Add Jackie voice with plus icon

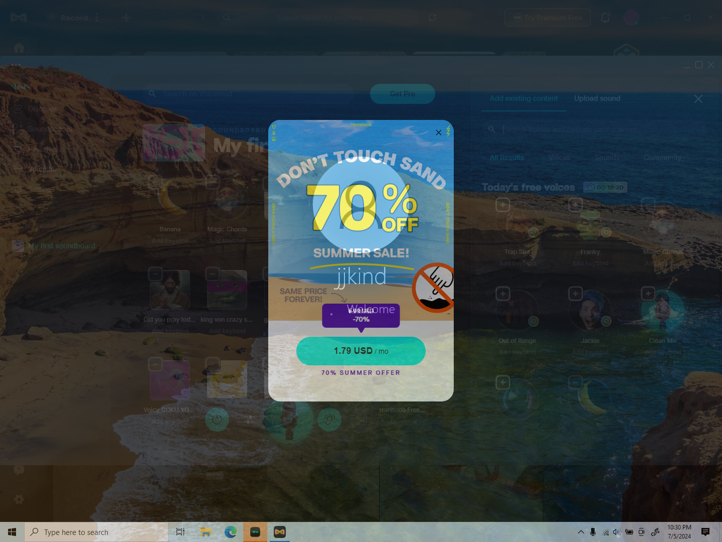tap(576, 294)
